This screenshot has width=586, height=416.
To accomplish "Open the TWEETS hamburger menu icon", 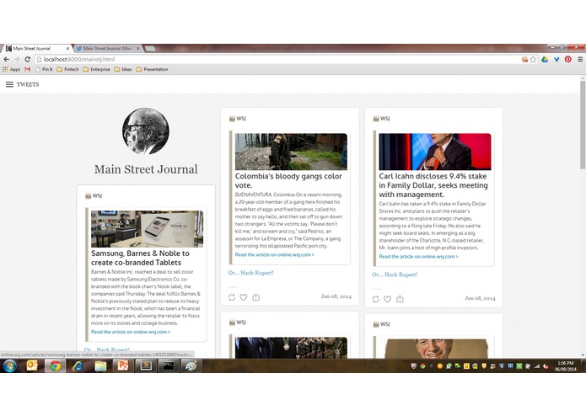I will [9, 85].
